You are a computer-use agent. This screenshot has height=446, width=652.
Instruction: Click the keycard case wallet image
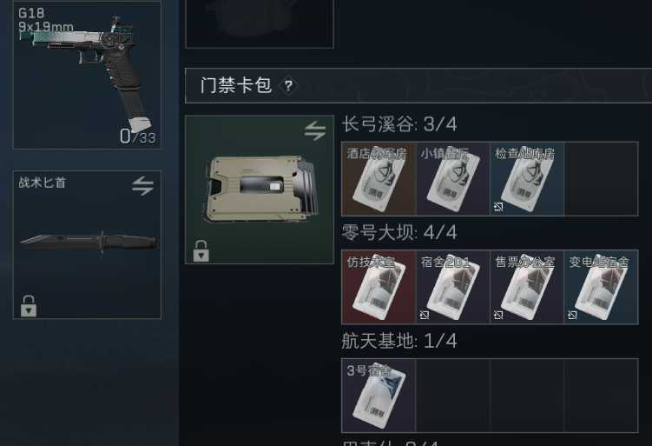coord(261,189)
